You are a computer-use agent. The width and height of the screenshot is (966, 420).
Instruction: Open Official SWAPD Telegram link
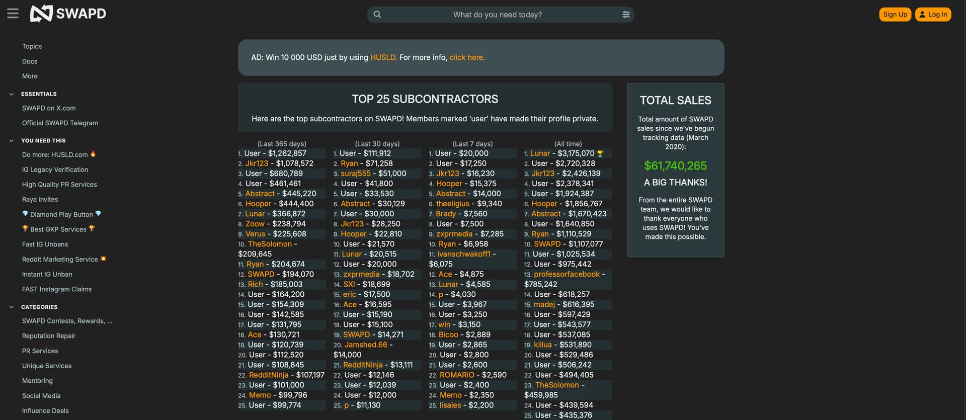[x=60, y=123]
